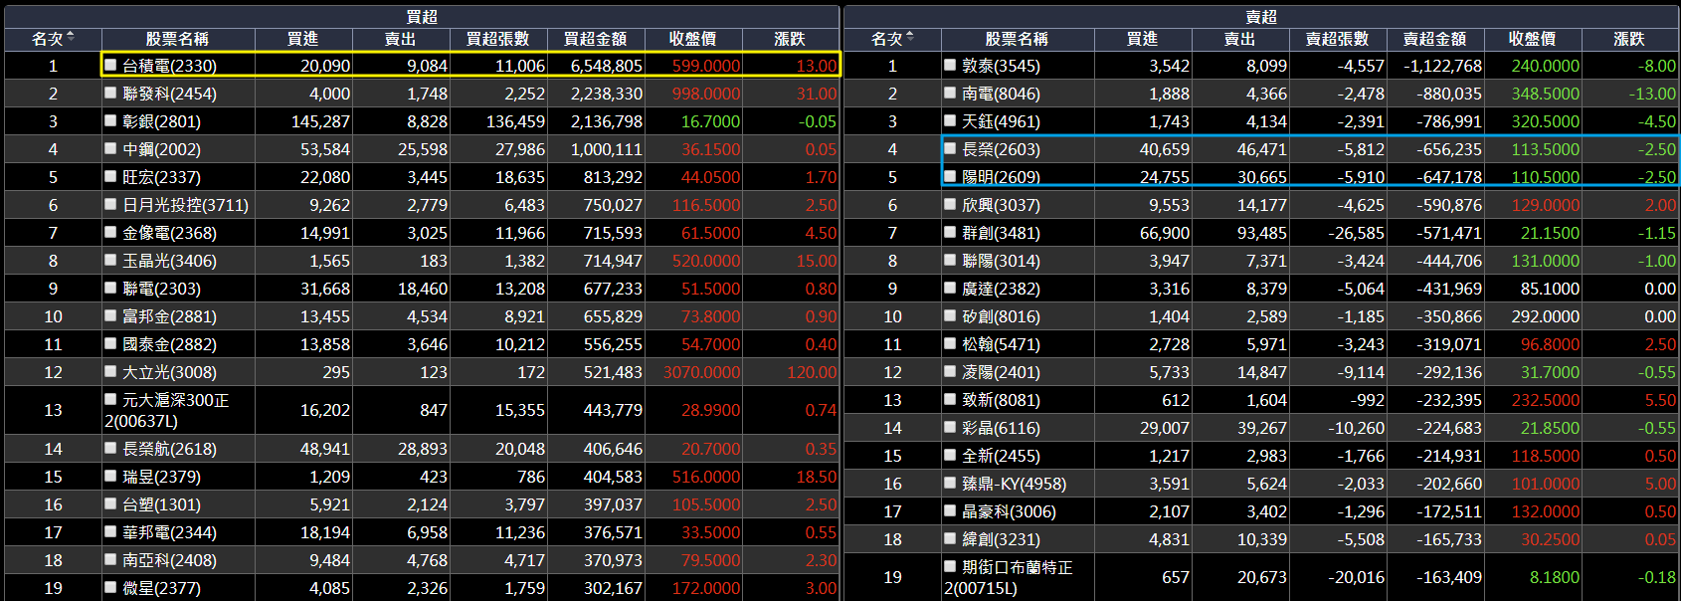1681x601 pixels.
Task: Click the 賣超金額 column header
Action: tap(1434, 39)
